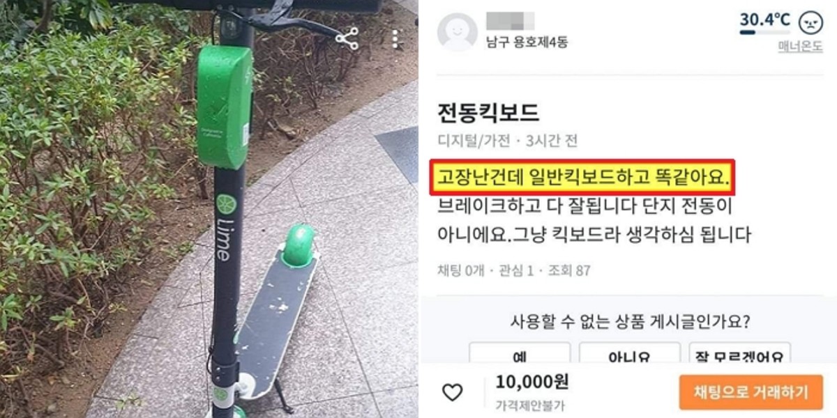The height and width of the screenshot is (418, 837).
Task: Open the seller's profile avatar
Action: click(457, 31)
